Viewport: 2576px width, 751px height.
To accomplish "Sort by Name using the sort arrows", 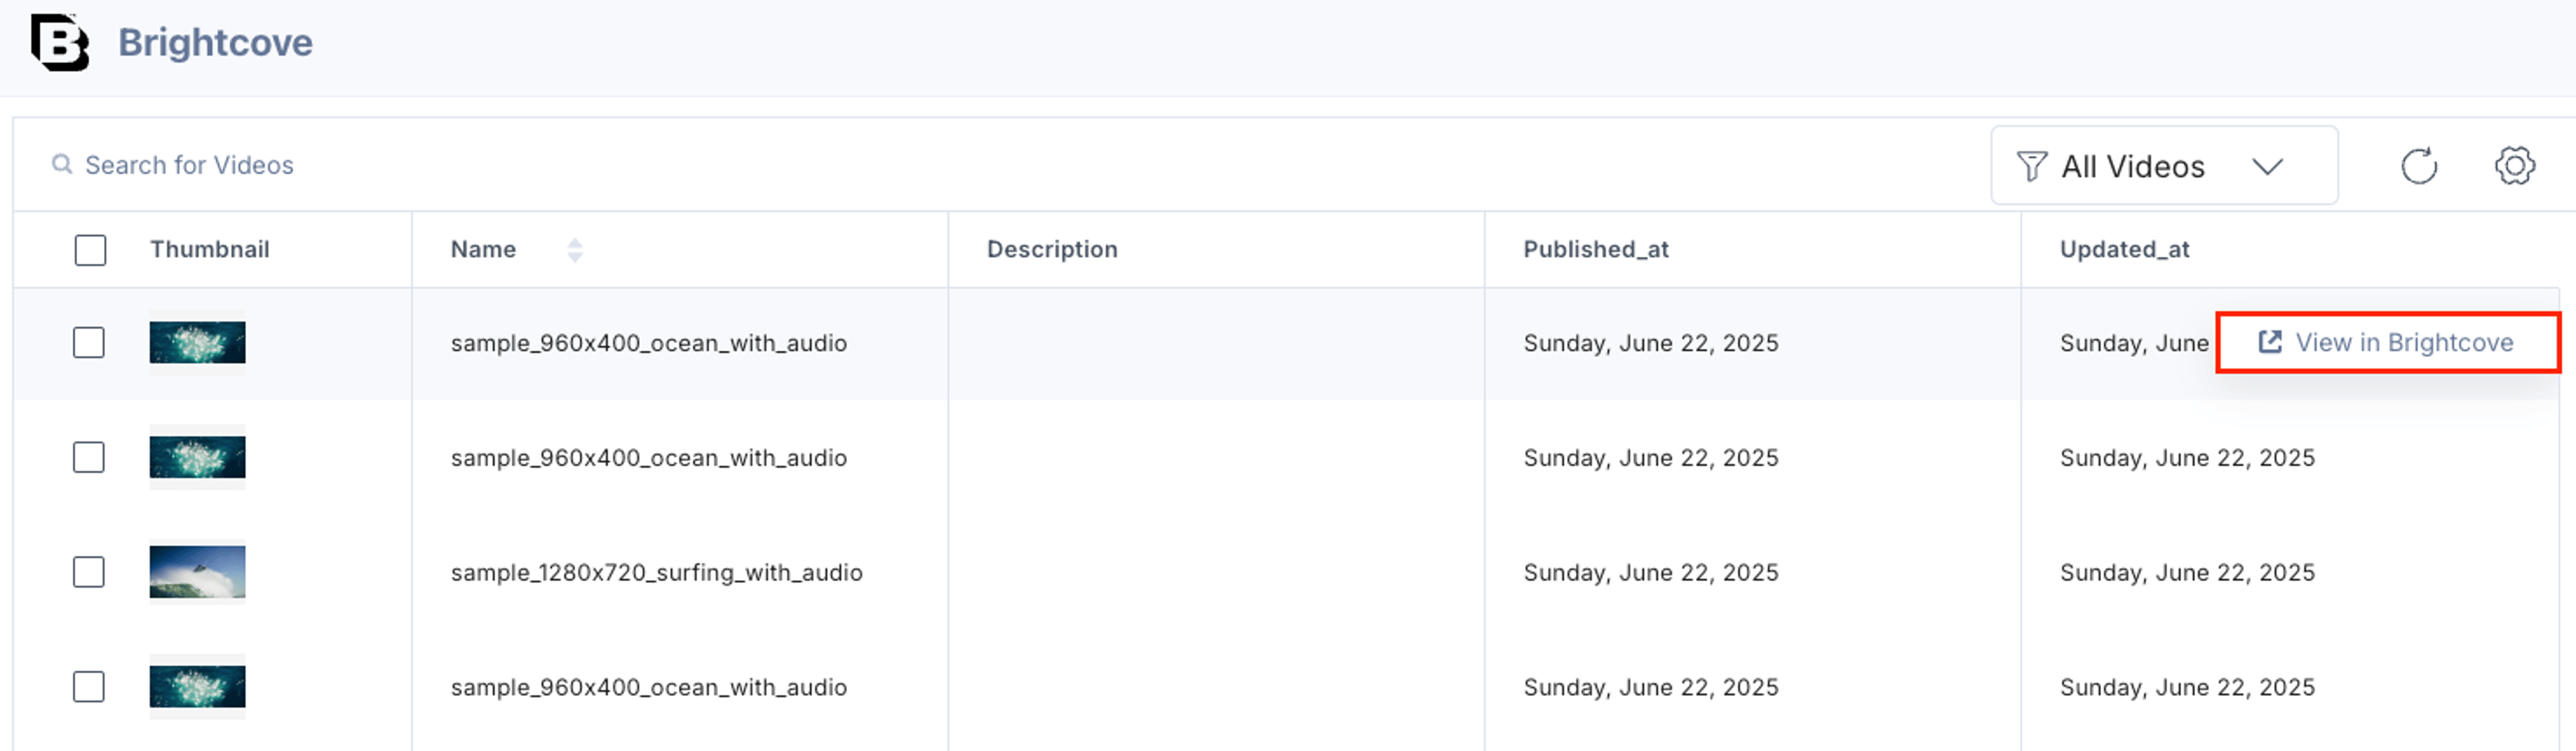I will (x=574, y=250).
